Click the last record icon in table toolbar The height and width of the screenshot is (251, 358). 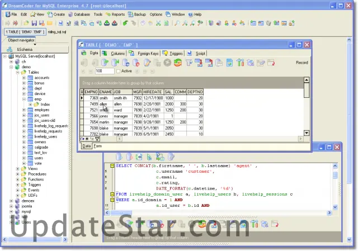point(115,63)
